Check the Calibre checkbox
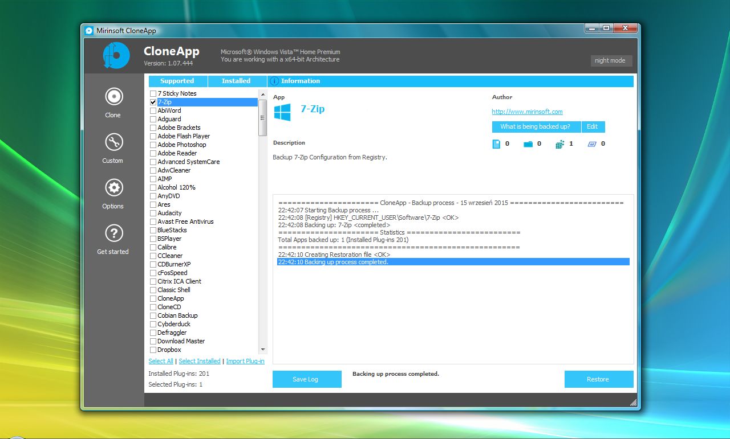The image size is (730, 439). click(x=153, y=248)
